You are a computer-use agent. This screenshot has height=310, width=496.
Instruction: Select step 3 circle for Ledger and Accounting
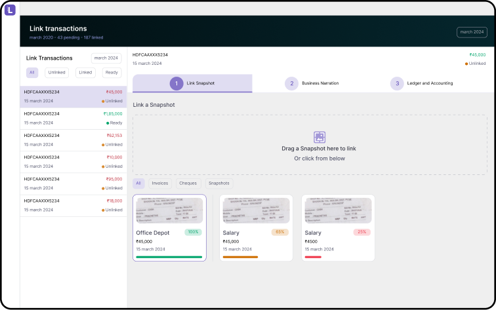(x=397, y=83)
